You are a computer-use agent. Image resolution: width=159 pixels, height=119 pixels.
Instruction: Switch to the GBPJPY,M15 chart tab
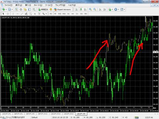43,114
